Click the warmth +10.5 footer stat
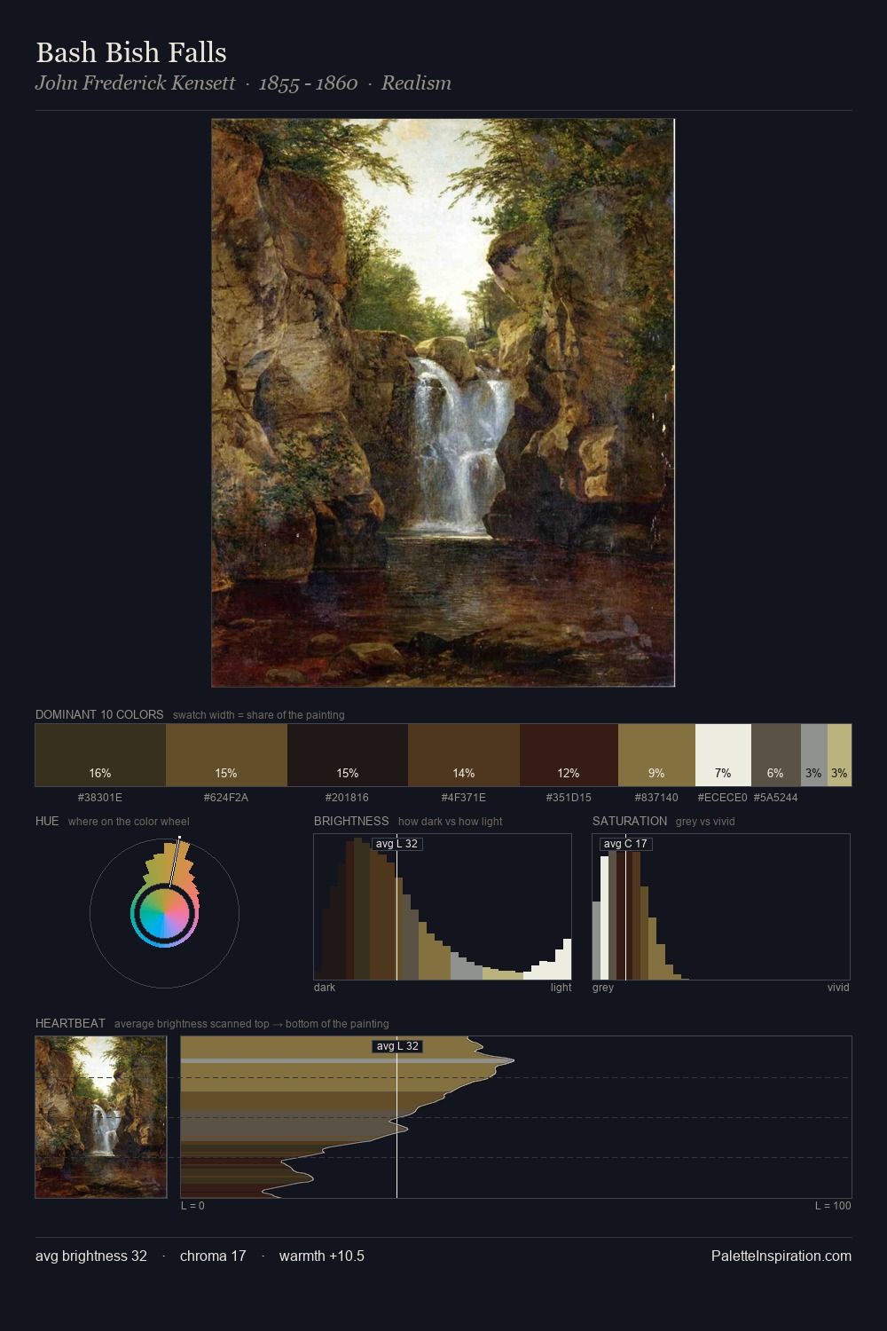The height and width of the screenshot is (1331, 887). coord(322,1256)
